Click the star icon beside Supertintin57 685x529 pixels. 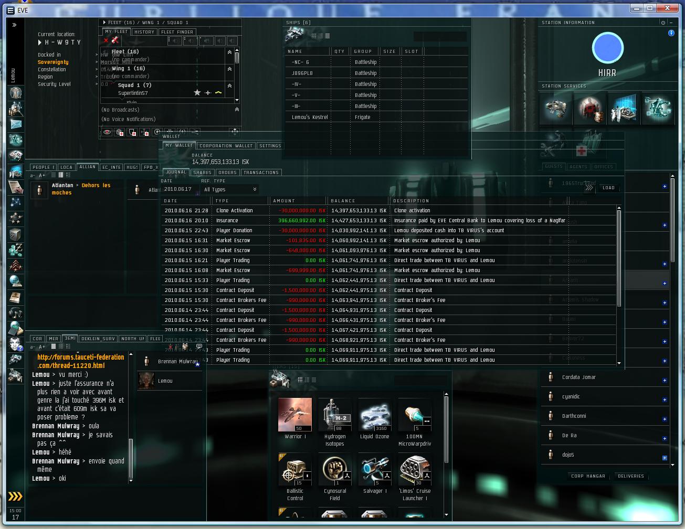[x=197, y=93]
